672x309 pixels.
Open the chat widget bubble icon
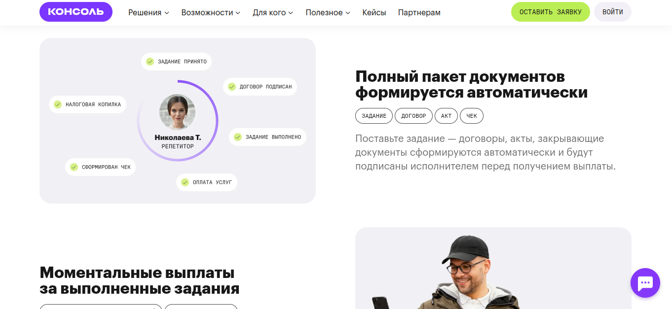645,283
